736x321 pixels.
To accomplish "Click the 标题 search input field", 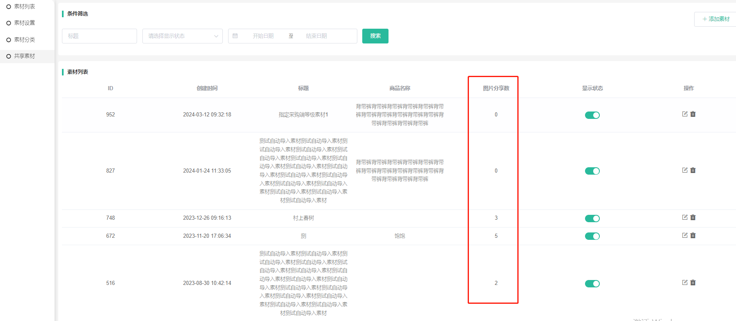I will click(x=99, y=36).
